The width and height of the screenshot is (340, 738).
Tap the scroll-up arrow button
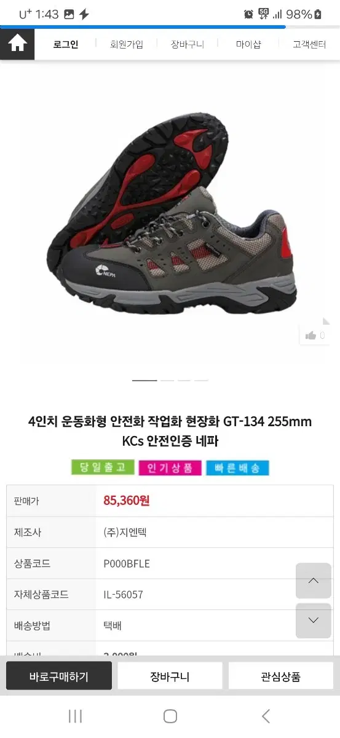click(x=314, y=581)
